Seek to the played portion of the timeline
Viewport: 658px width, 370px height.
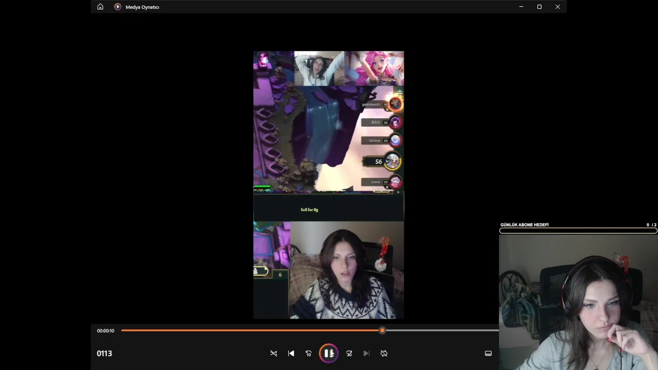coord(251,330)
